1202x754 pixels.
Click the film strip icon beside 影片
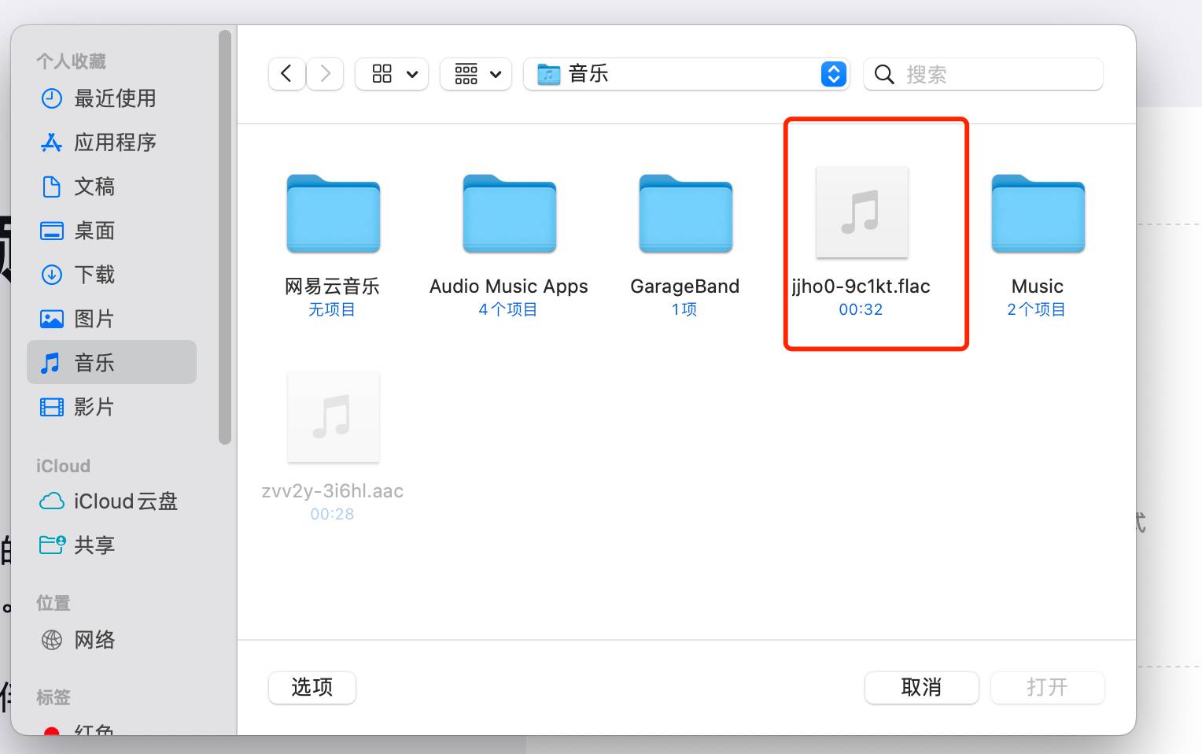pyautogui.click(x=51, y=407)
